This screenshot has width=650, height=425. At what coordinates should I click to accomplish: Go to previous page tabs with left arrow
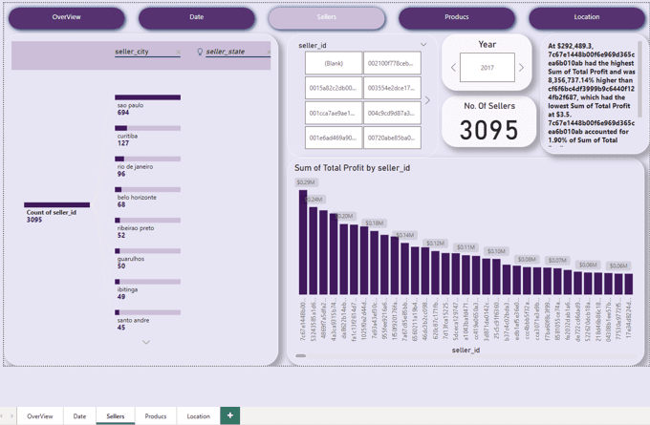[x=2, y=415]
